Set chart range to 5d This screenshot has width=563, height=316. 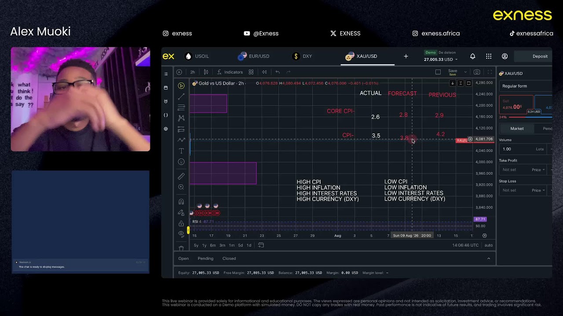pyautogui.click(x=240, y=245)
